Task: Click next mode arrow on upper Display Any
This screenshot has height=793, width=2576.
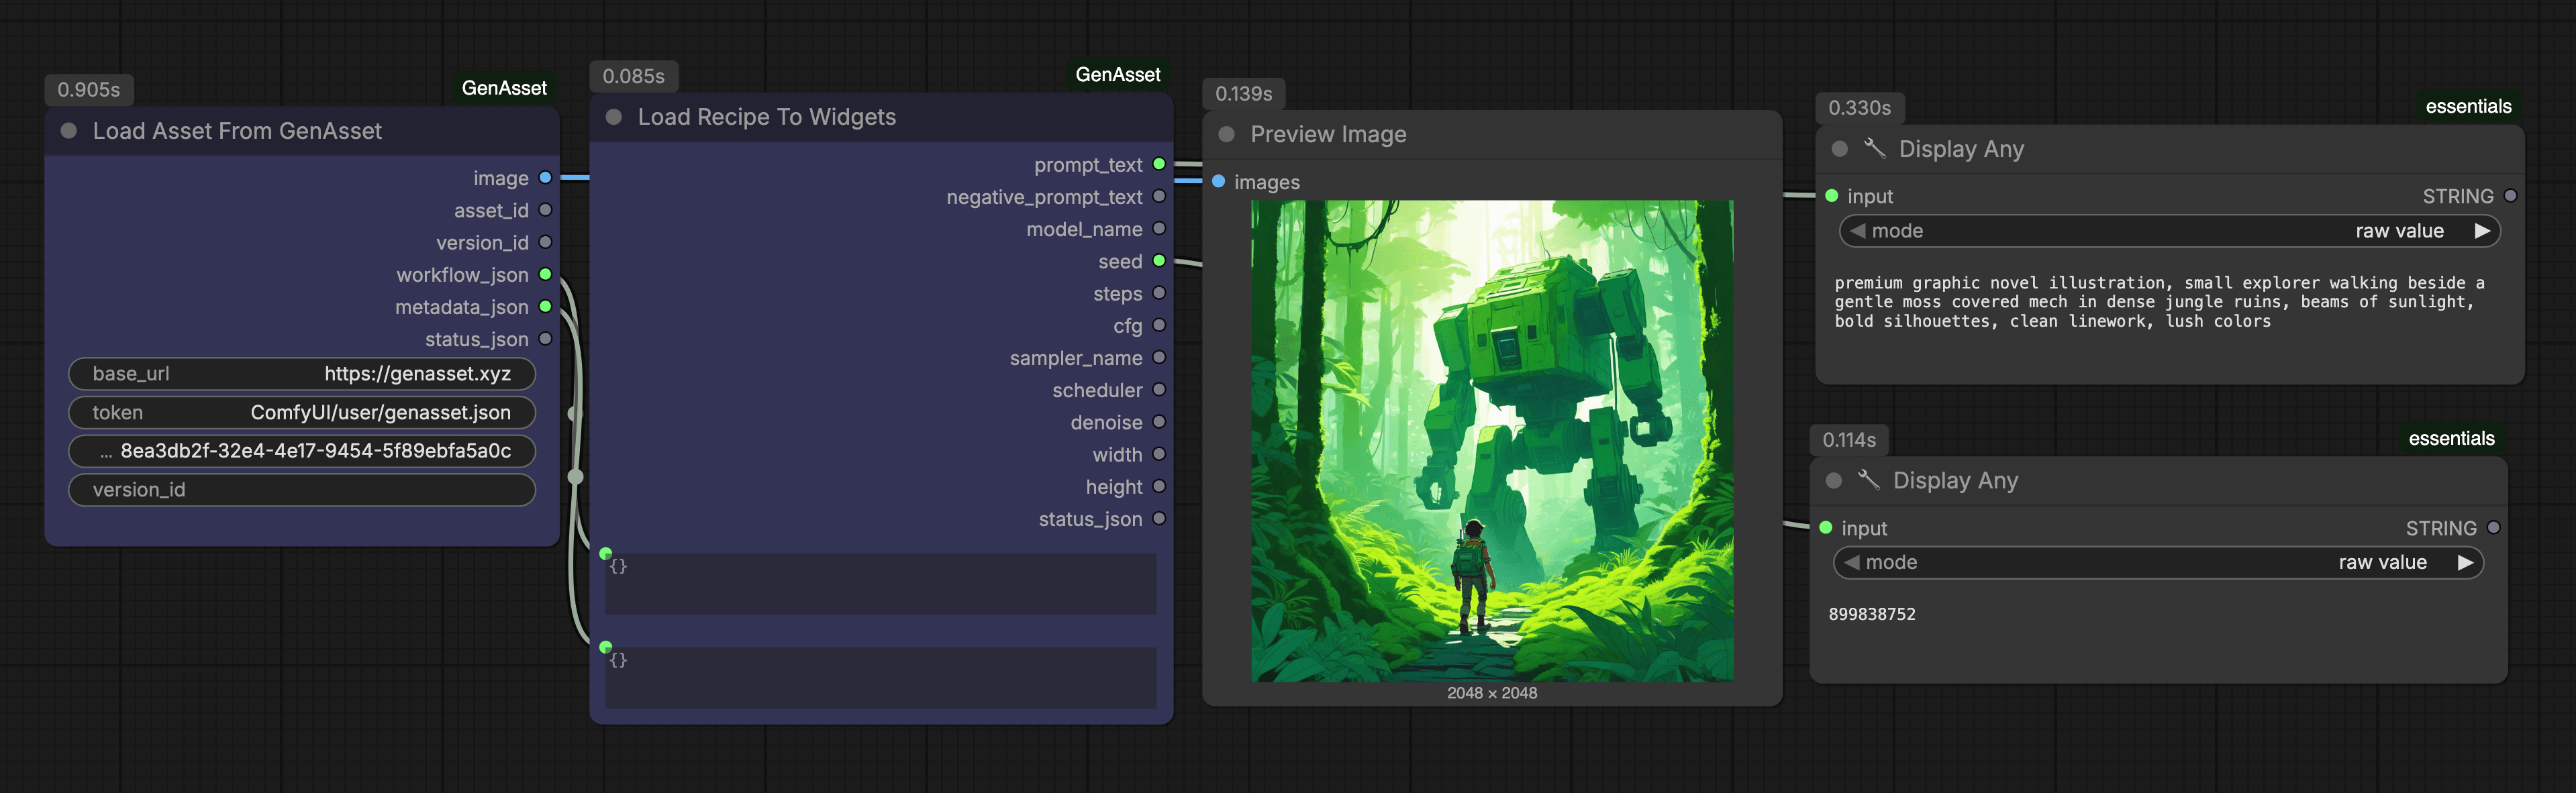Action: 2482,231
